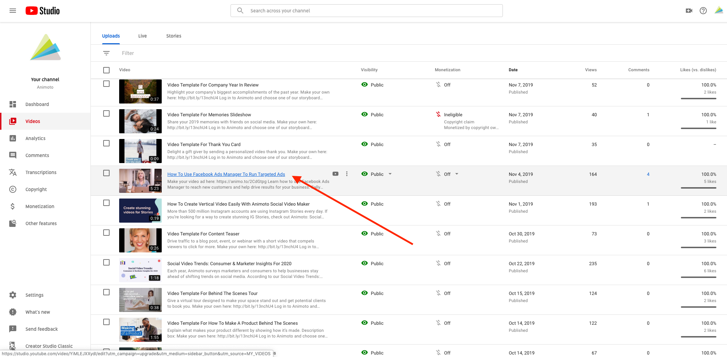Check the Vertical Video row checkbox

106,203
